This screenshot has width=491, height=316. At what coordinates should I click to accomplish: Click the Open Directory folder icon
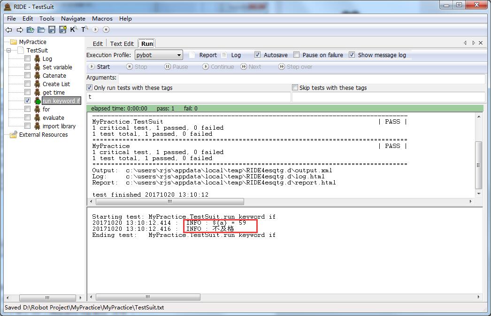(x=41, y=29)
